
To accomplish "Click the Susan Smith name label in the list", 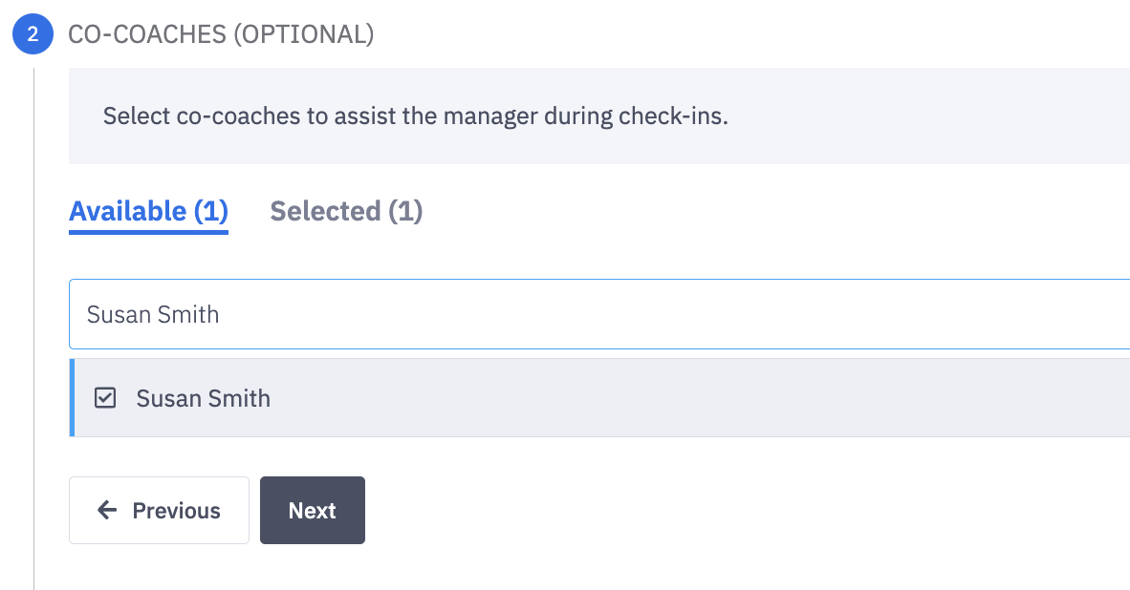I will point(203,398).
